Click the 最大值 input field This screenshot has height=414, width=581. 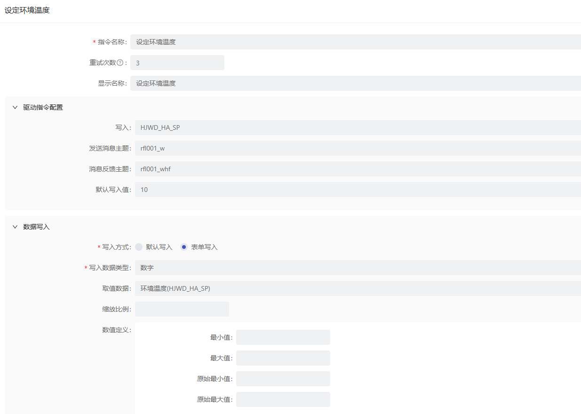tap(283, 358)
